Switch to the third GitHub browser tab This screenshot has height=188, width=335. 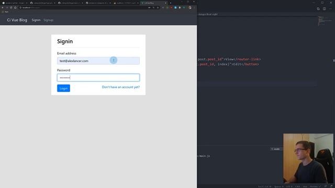tap(70, 3)
